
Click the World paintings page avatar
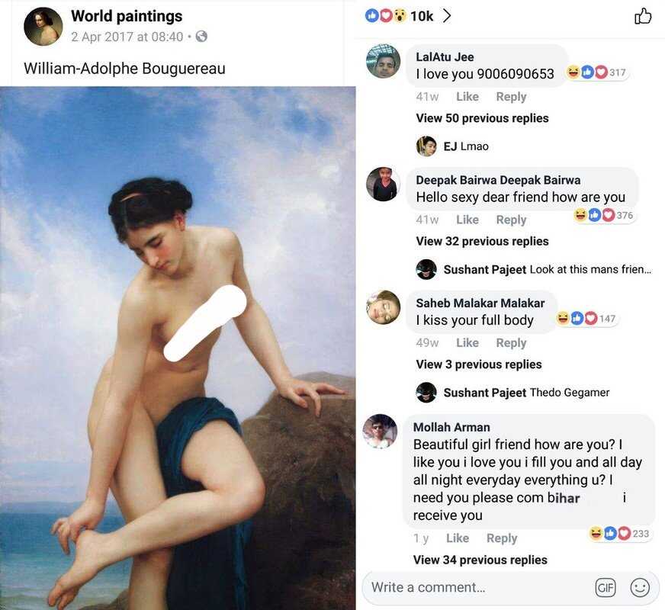[x=43, y=26]
